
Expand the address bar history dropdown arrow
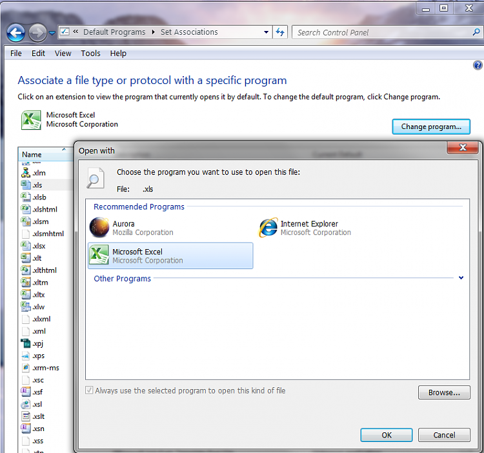[x=266, y=32]
